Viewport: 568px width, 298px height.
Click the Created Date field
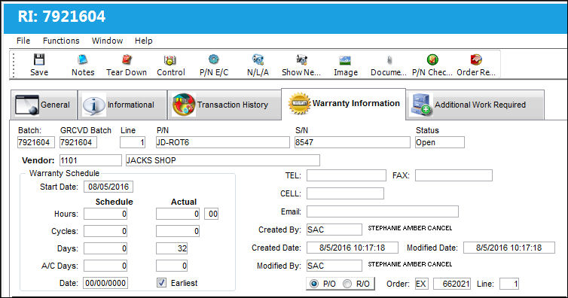(x=352, y=248)
